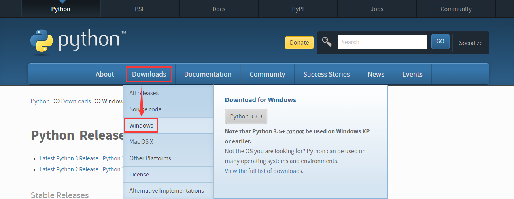Select License in Downloads dropdown
Viewport: 514px width, 199px height.
[168, 174]
